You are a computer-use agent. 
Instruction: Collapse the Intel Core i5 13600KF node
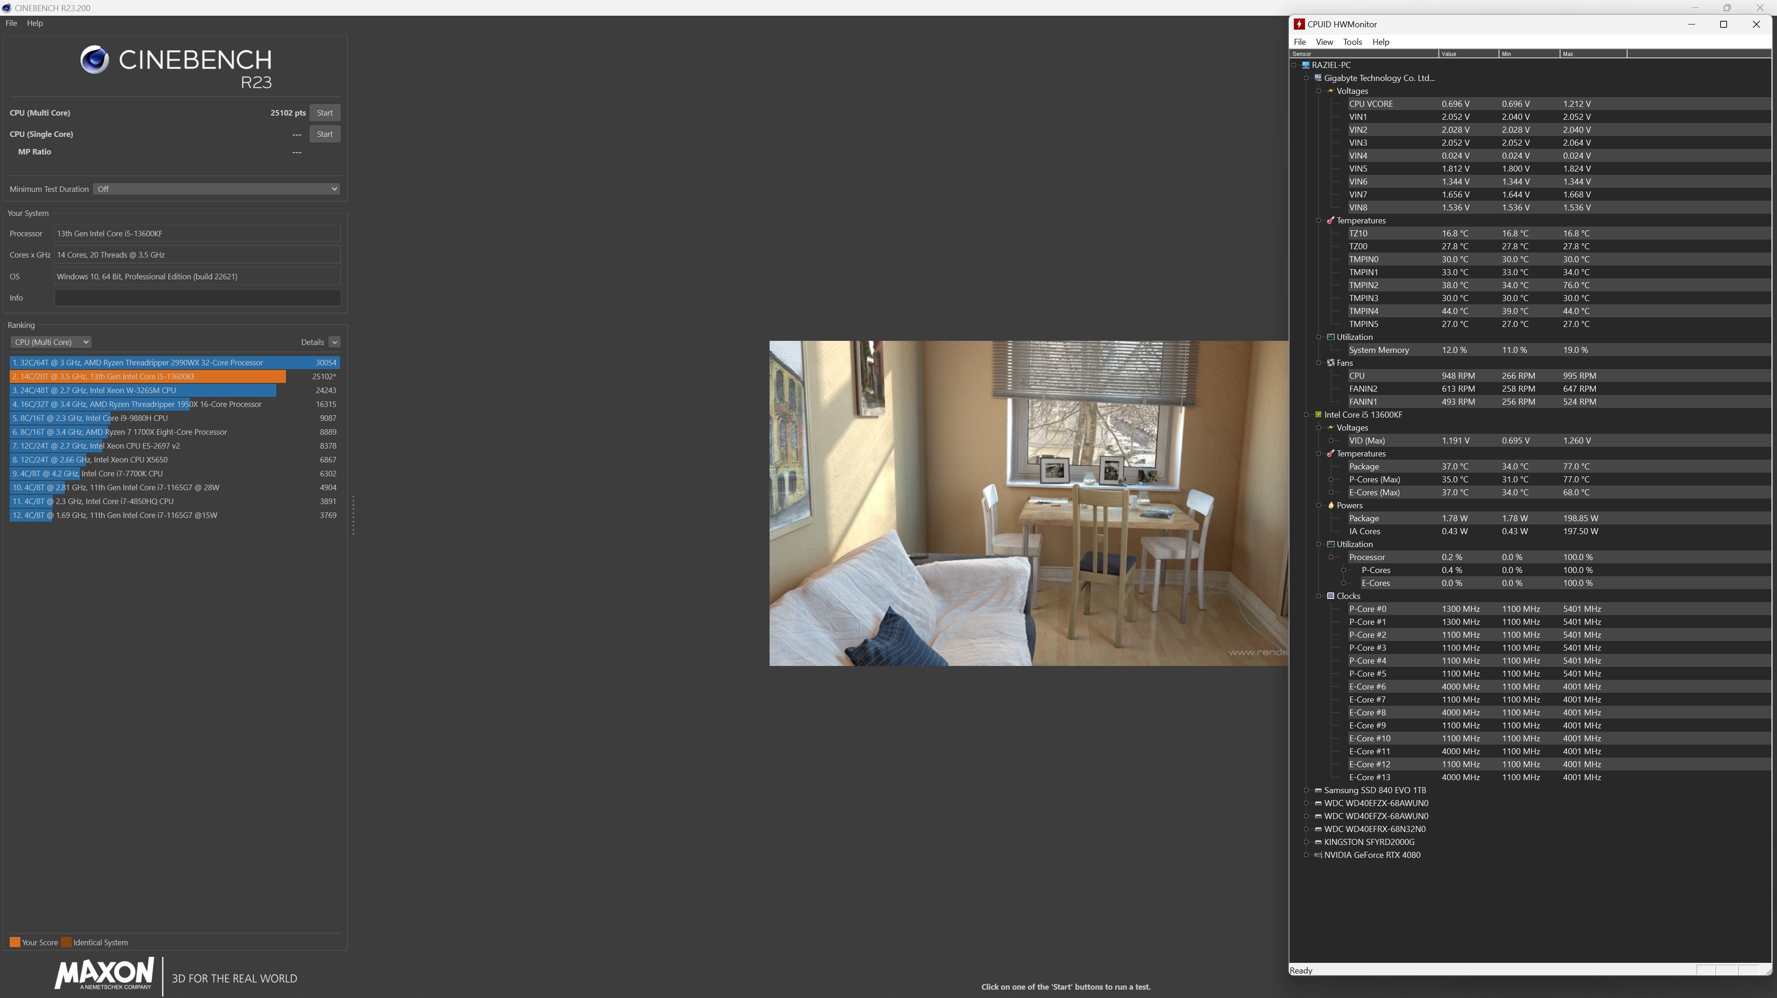1306,415
